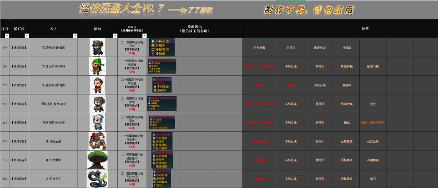The height and width of the screenshot is (188, 438).
Task: Select the 掉落图示 header cell
Action: (x=194, y=28)
